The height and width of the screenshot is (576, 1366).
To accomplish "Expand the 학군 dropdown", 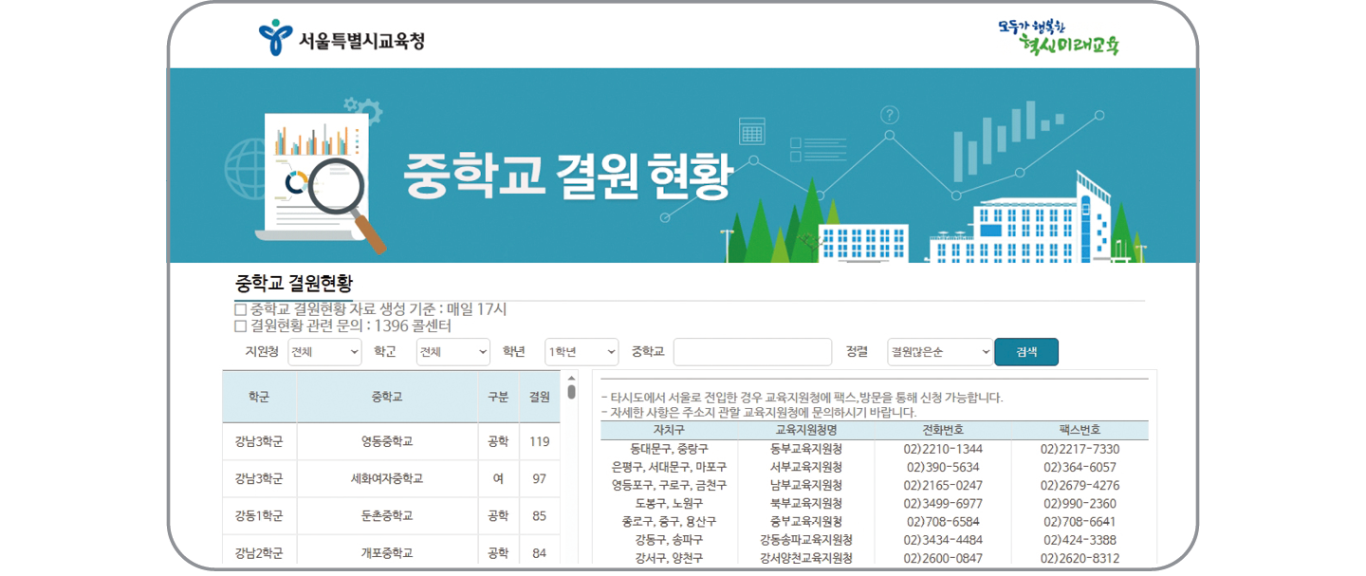I will coord(452,352).
